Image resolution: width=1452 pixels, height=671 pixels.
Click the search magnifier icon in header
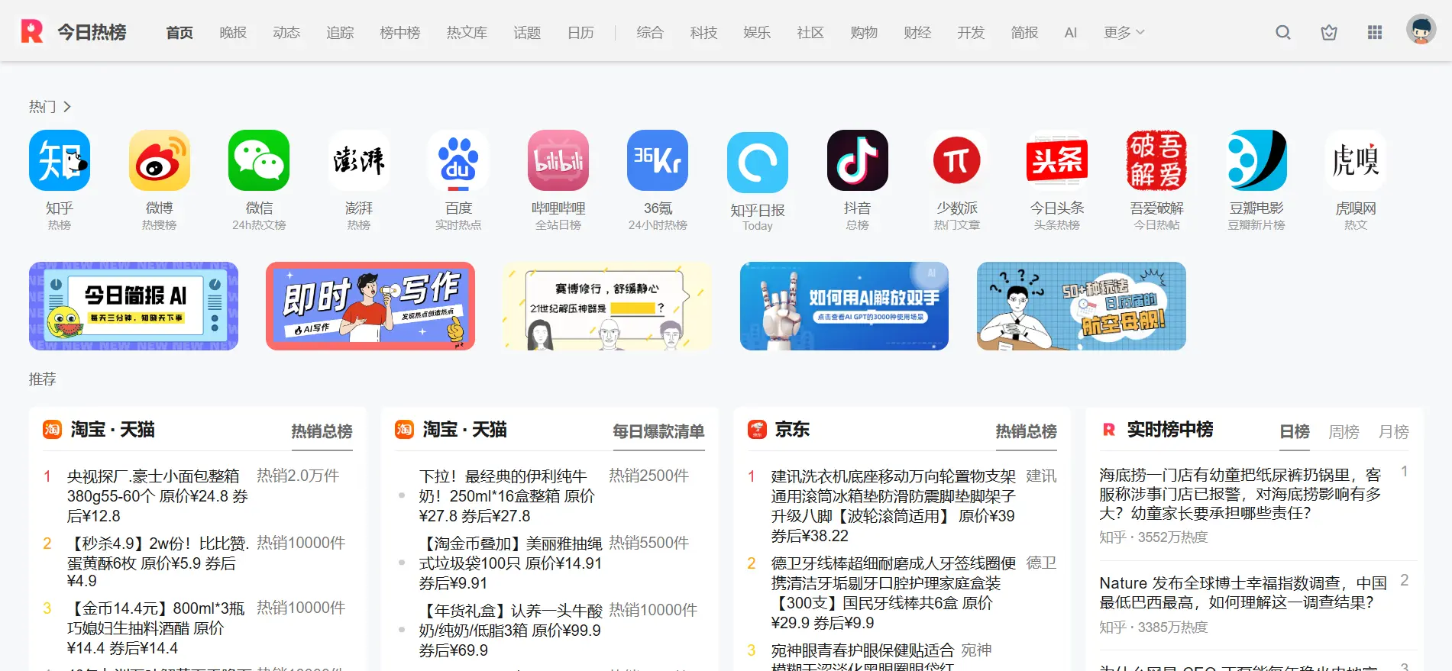(x=1283, y=32)
